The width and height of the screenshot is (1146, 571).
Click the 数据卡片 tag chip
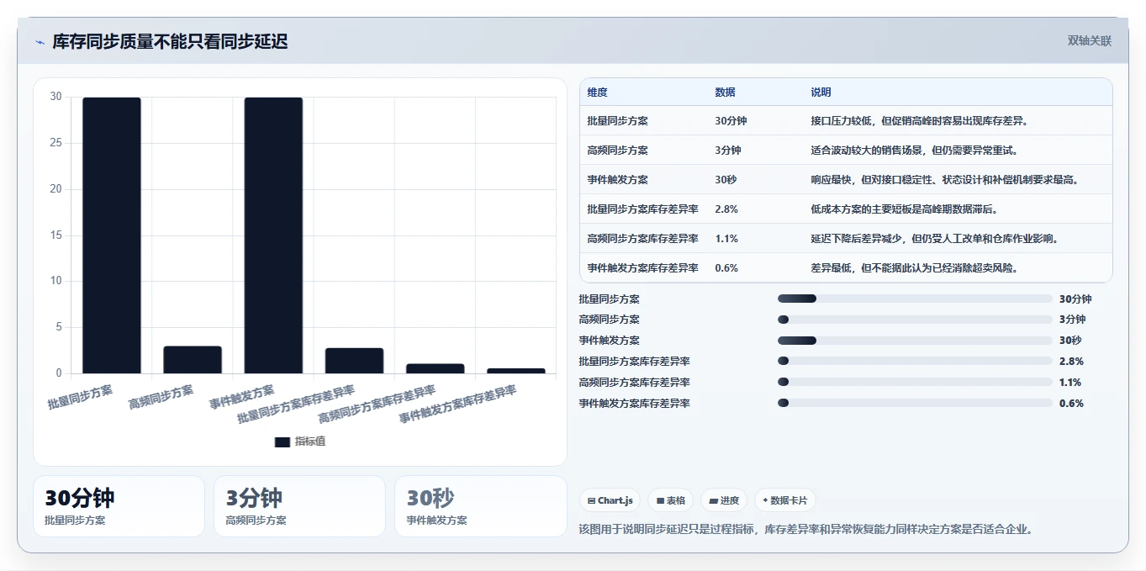coord(784,500)
